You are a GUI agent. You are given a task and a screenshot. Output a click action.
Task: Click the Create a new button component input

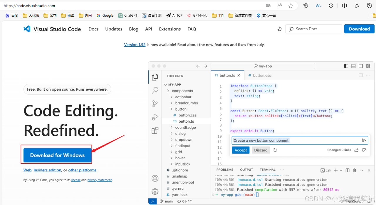point(299,140)
